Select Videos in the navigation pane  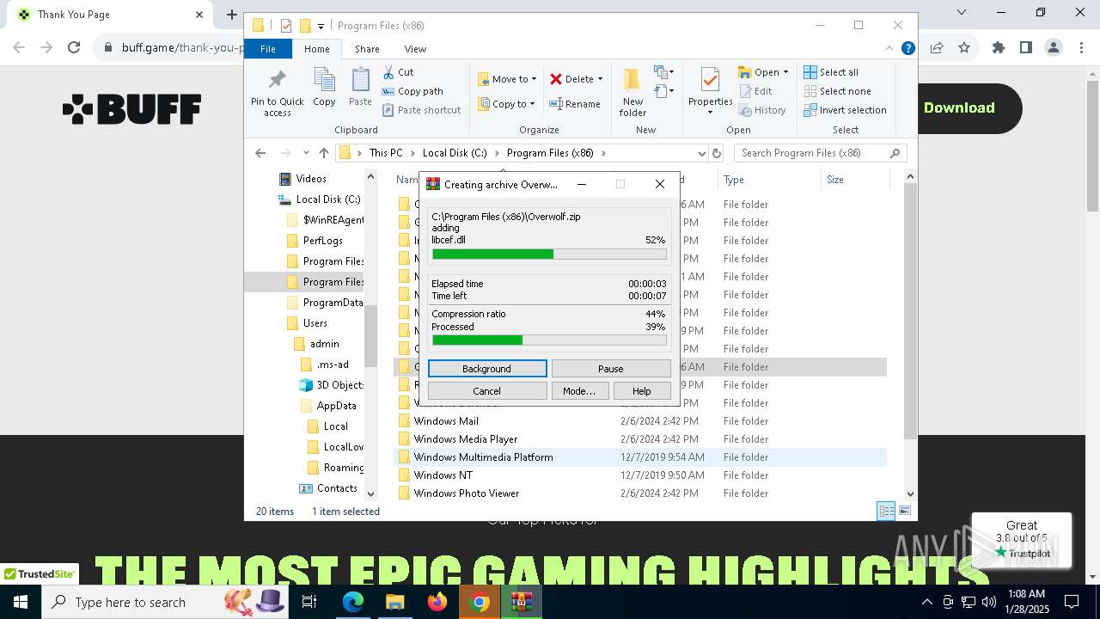[311, 179]
